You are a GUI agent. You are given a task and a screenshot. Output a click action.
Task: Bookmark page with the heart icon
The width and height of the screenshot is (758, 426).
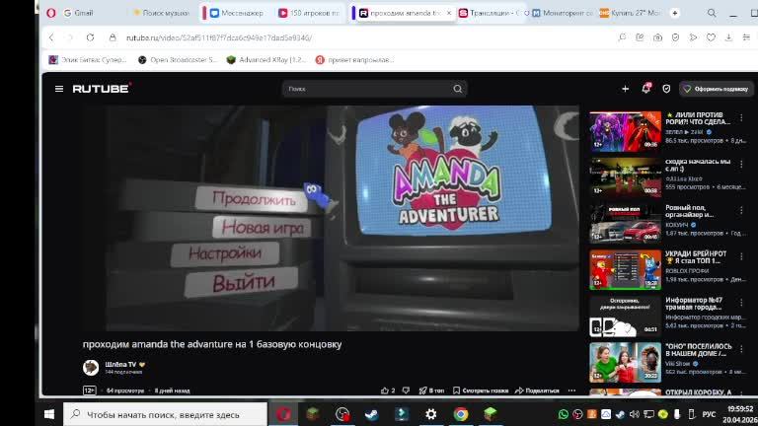[711, 37]
